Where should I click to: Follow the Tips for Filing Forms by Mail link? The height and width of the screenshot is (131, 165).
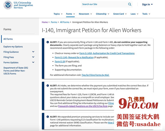click(95, 75)
